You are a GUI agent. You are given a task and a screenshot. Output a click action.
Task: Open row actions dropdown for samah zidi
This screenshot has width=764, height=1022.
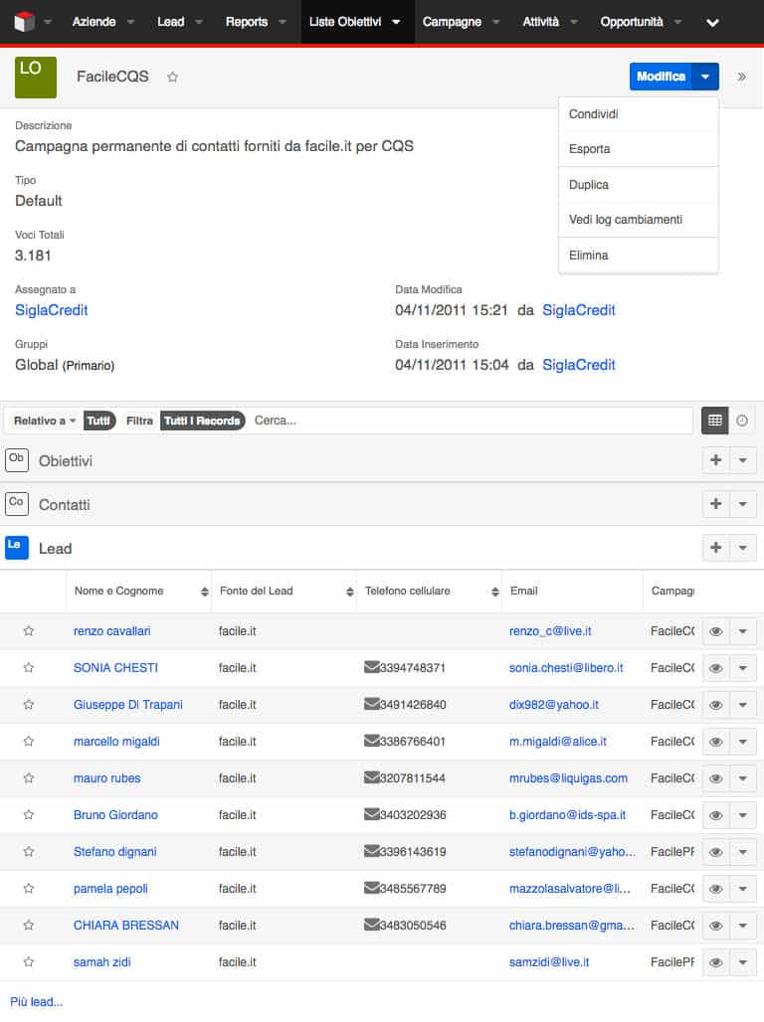743,962
